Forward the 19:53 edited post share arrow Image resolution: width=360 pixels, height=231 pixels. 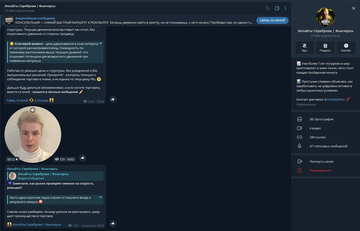[112, 224]
